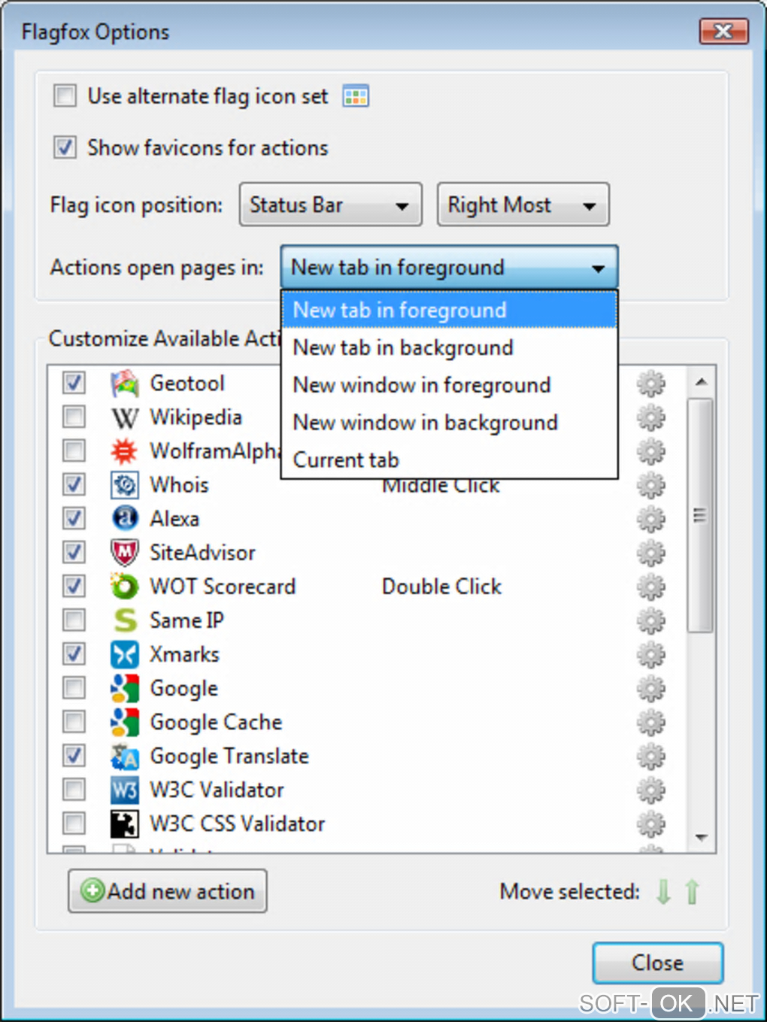The height and width of the screenshot is (1022, 767).
Task: Enable Use alternate flag icon set checkbox
Action: pos(65,96)
